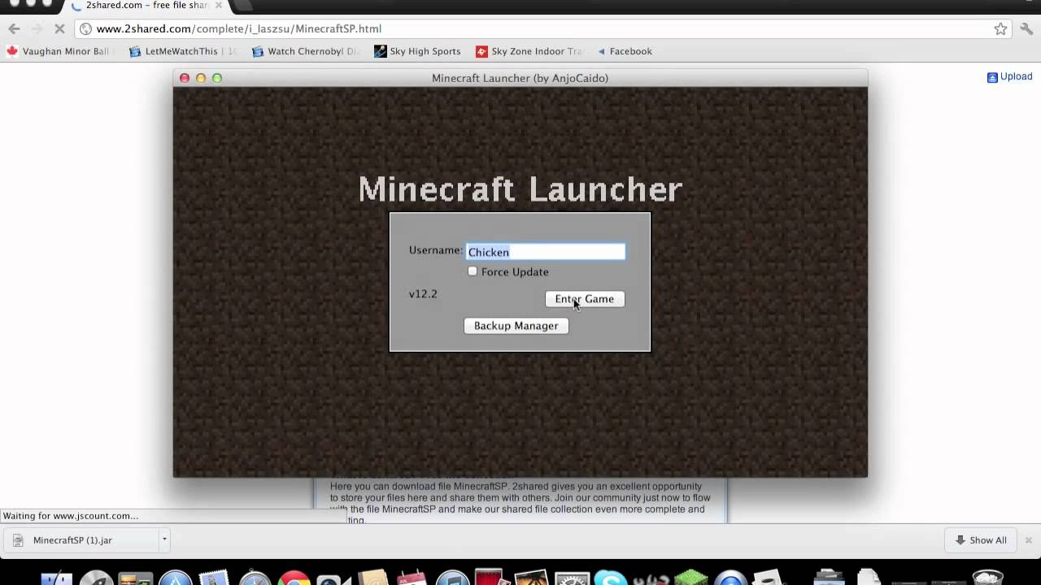Open the Trash in the Dock

pos(988,578)
